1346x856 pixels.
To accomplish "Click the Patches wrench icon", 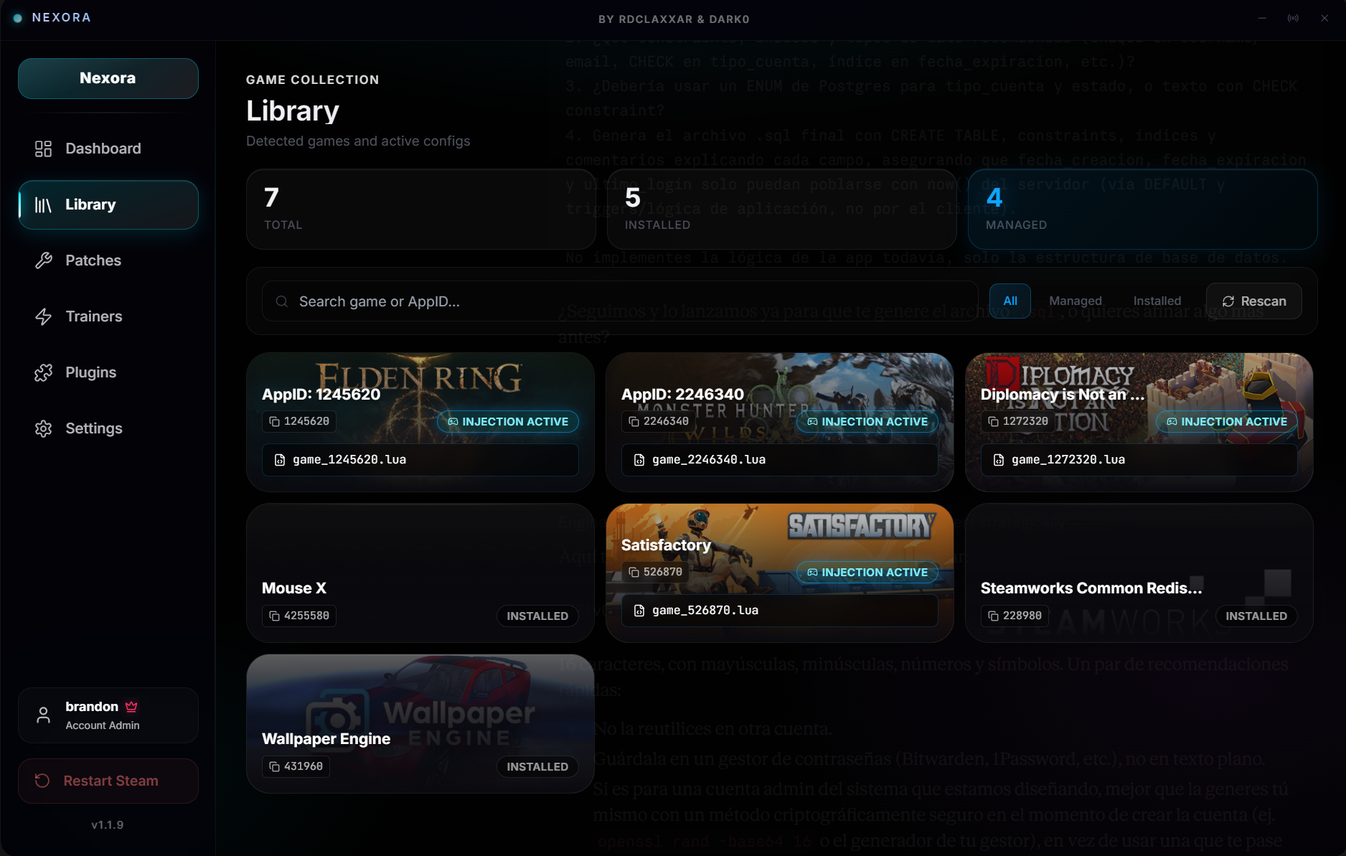I will (43, 260).
